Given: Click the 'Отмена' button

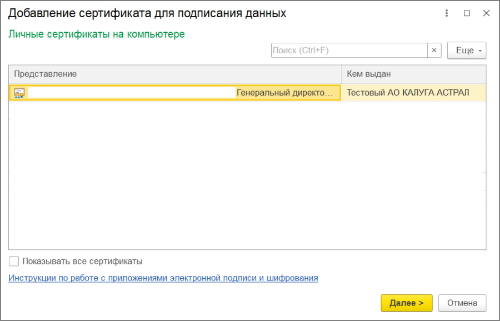Looking at the screenshot, I should [462, 303].
